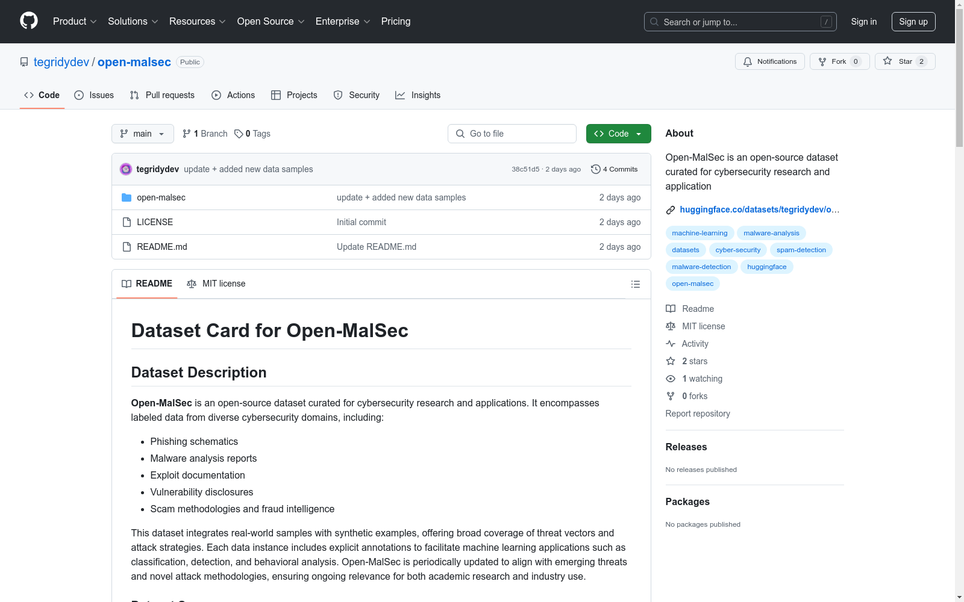This screenshot has height=602, width=964.
Task: Open the tegridydev owner link
Action: click(61, 62)
